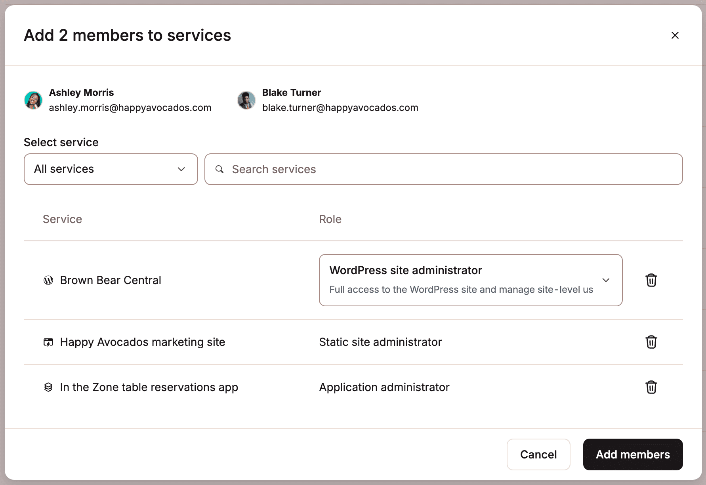Delete In the Zone reservations app via trash icon
Screen dimensions: 706x485
[x=651, y=387]
